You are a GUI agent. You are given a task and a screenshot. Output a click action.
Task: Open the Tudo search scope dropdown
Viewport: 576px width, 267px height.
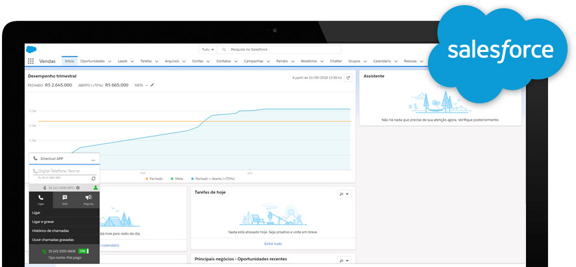click(x=208, y=49)
